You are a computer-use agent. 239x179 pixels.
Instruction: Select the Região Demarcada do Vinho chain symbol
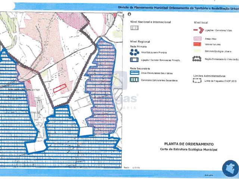[x=197, y=59]
